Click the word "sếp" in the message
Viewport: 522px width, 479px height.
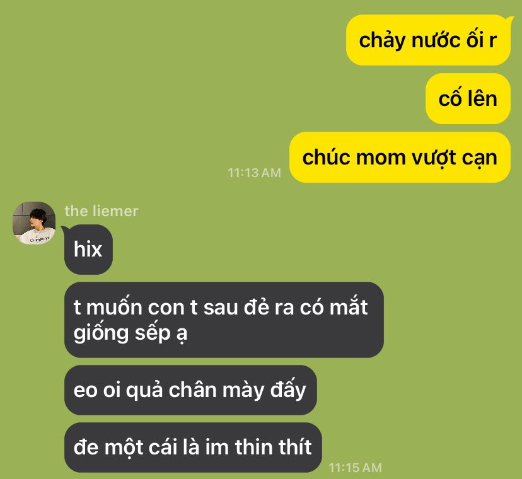[153, 333]
